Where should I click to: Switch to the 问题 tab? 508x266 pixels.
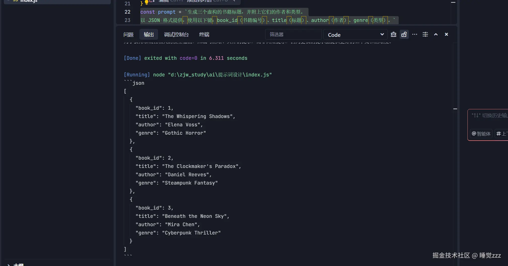128,35
